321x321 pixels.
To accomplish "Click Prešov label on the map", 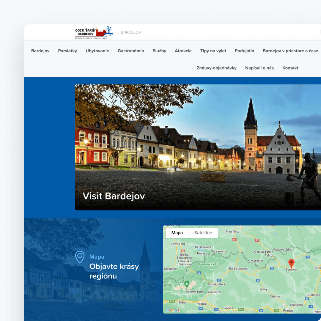I will (x=288, y=311).
